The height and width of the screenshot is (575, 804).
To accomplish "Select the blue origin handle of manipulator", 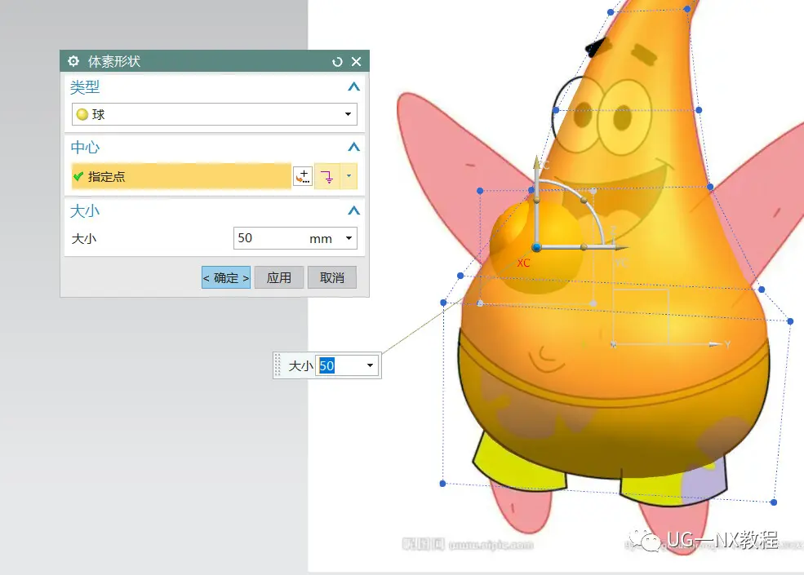I will coord(536,247).
